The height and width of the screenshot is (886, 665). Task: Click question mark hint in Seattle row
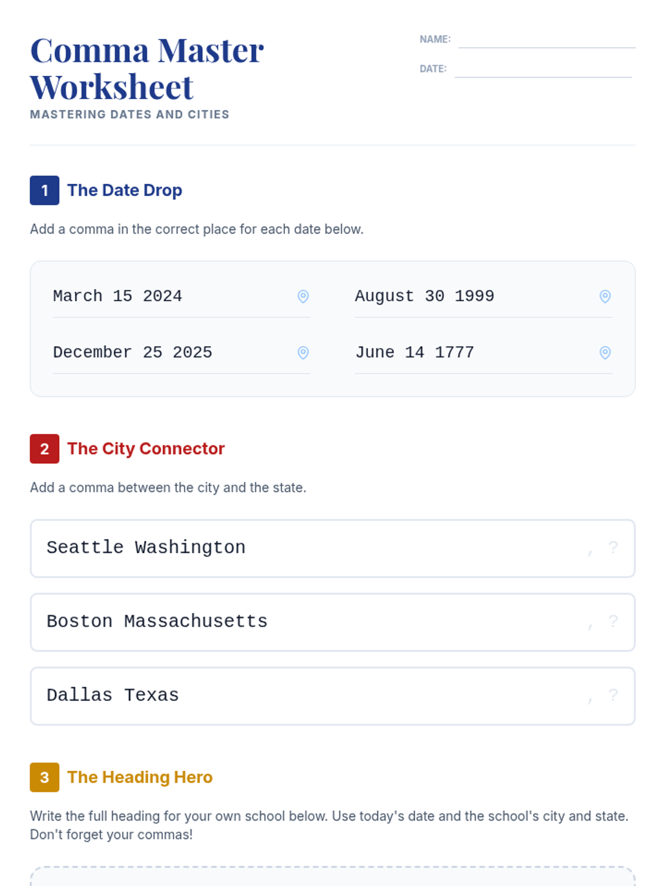613,548
